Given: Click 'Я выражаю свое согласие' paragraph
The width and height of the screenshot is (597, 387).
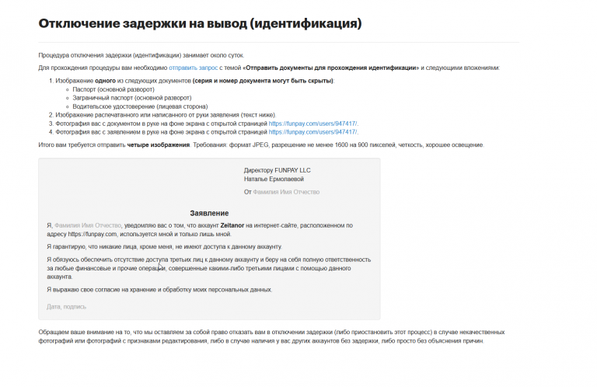Looking at the screenshot, I should pos(159,290).
